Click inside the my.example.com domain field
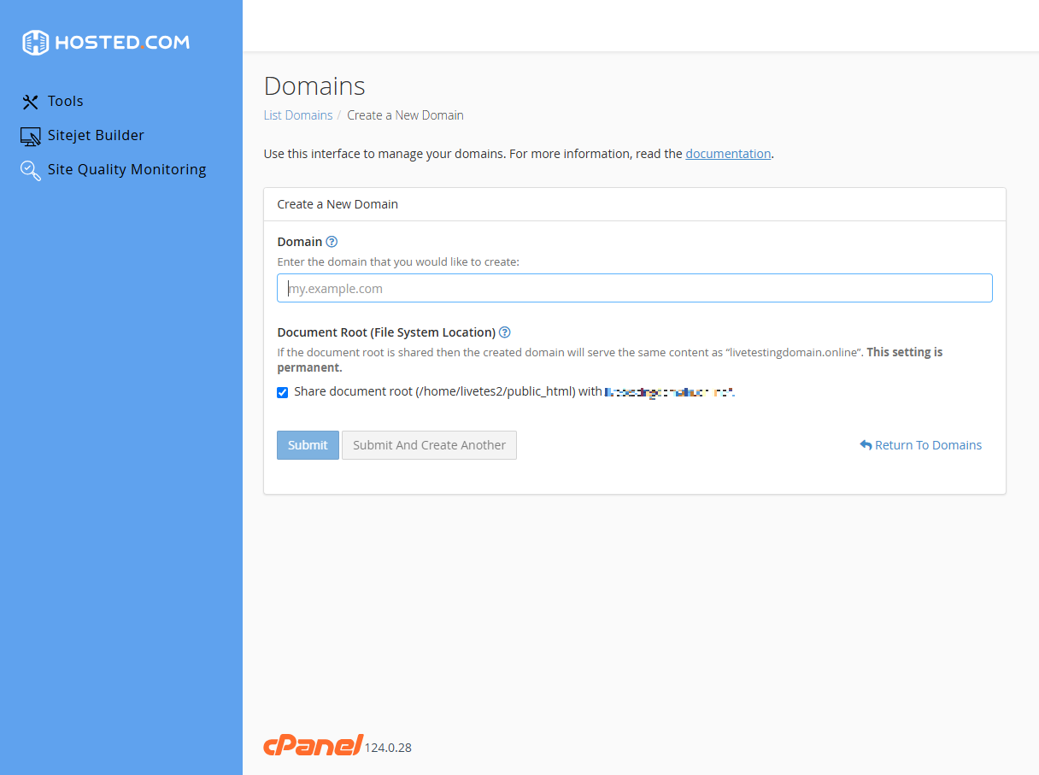 (634, 288)
